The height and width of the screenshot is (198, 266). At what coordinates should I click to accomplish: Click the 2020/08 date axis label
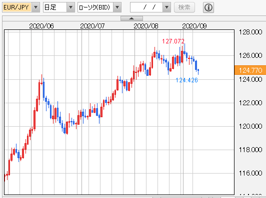146,26
